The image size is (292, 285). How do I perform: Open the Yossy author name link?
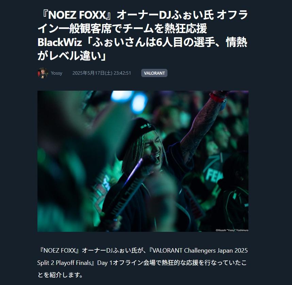(56, 73)
